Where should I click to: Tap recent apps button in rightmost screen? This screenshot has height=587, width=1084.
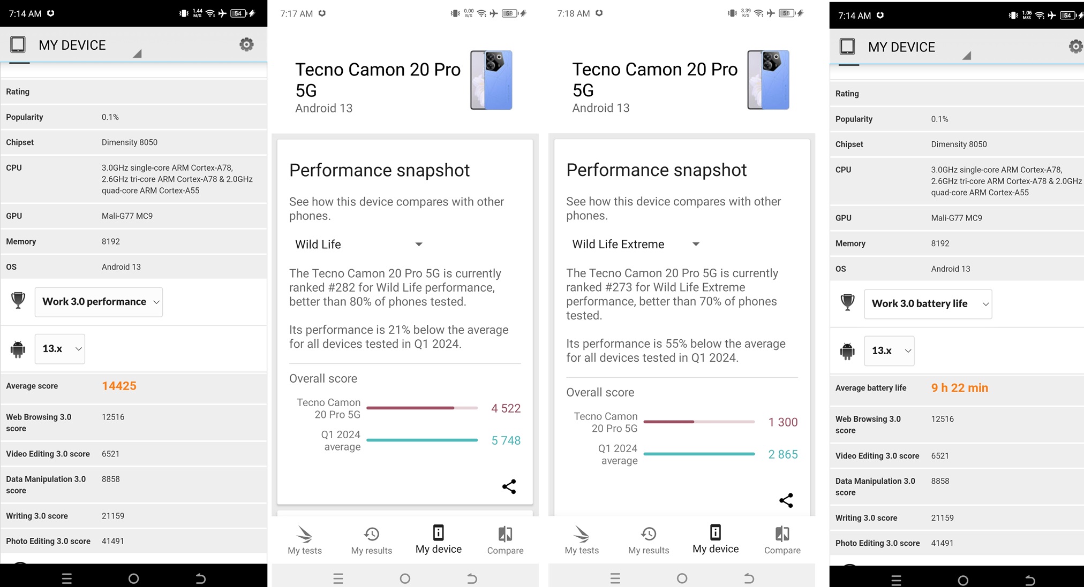pos(896,581)
